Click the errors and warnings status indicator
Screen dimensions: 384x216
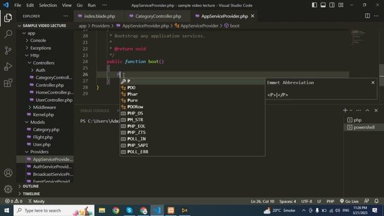14,202
